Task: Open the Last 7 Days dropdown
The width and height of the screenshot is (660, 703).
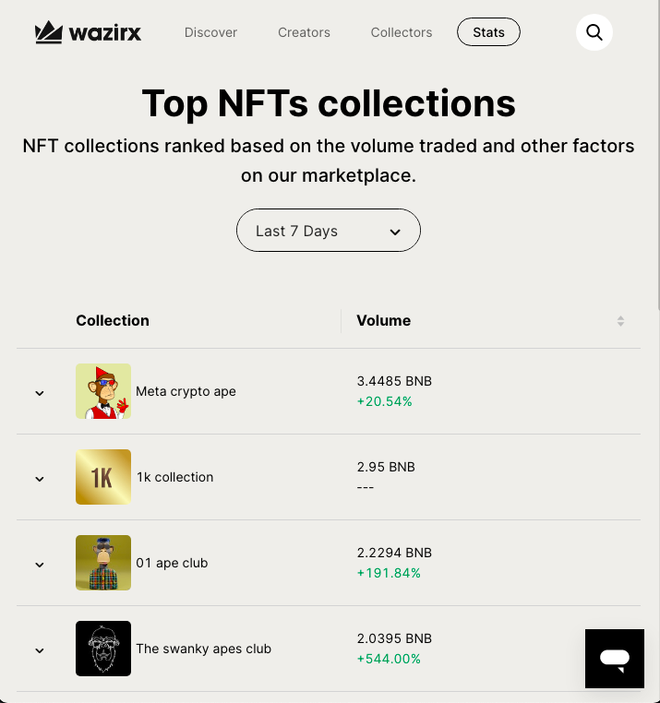Action: 329,231
